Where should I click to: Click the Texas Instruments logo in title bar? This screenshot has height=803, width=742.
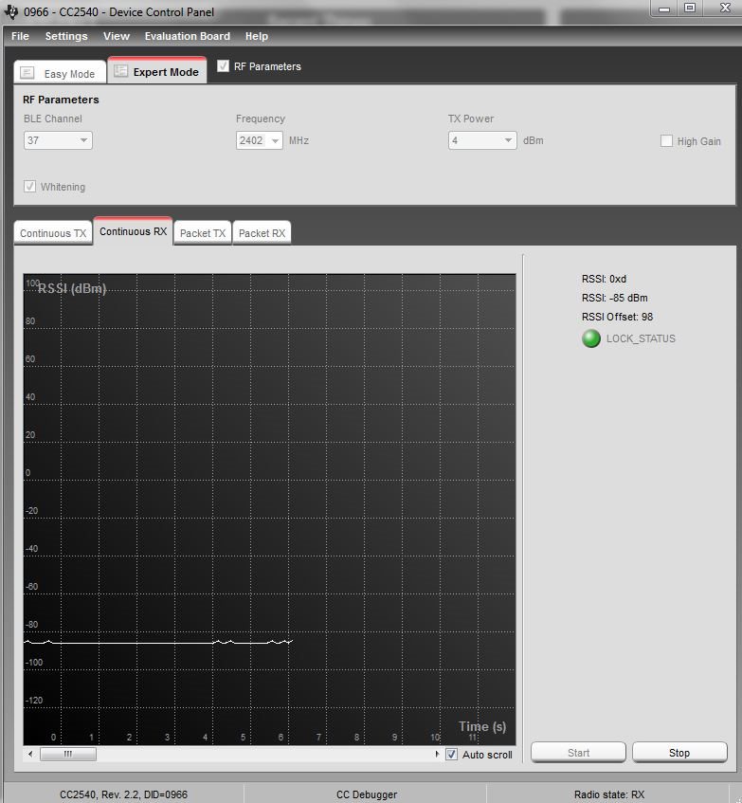pyautogui.click(x=10, y=10)
